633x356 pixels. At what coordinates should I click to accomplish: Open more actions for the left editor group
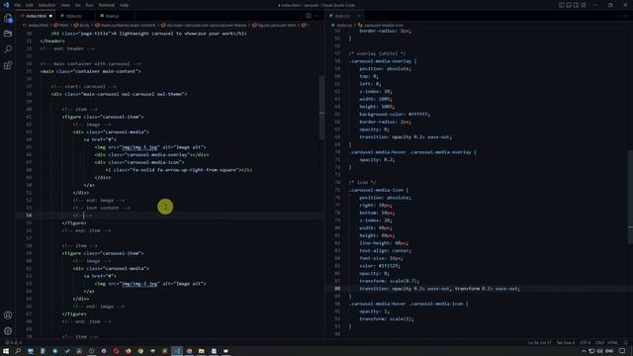tap(316, 16)
